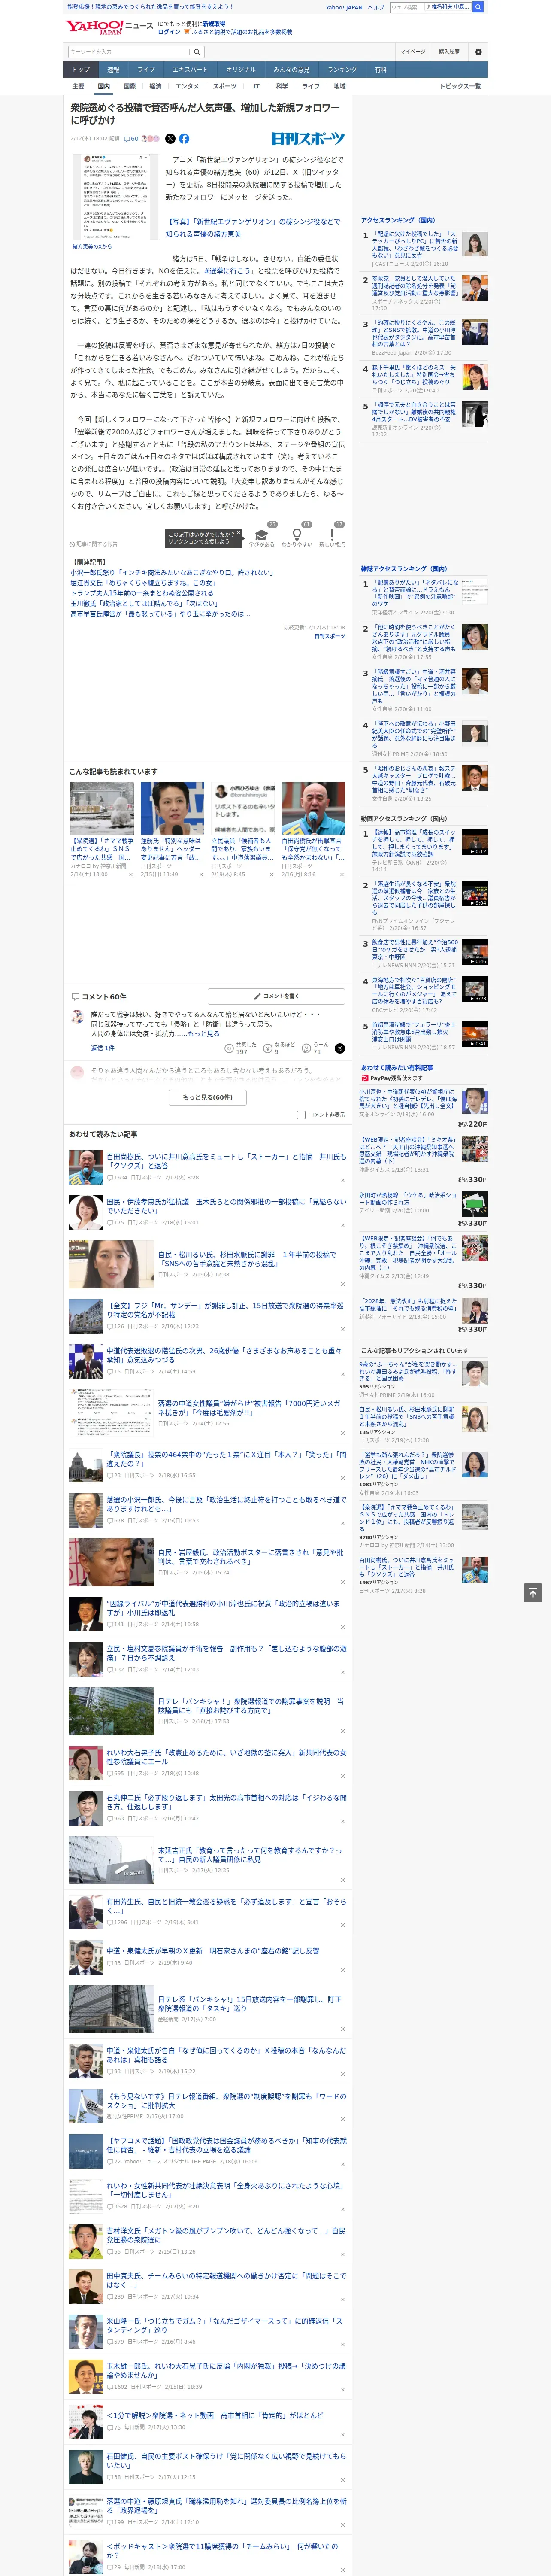Screen dimensions: 551x2576
Task: Toggle the コメント非表示 checkbox
Action: [x=301, y=1115]
